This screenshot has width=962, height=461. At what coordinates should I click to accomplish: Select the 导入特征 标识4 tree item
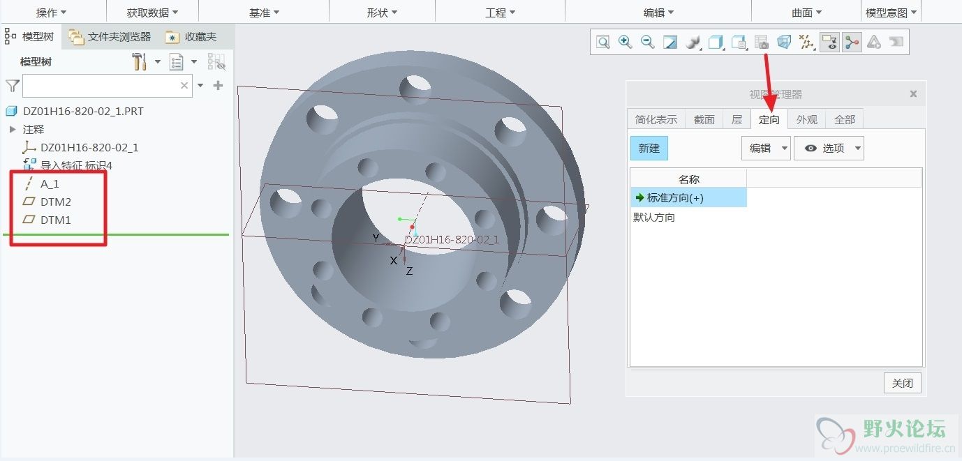68,165
